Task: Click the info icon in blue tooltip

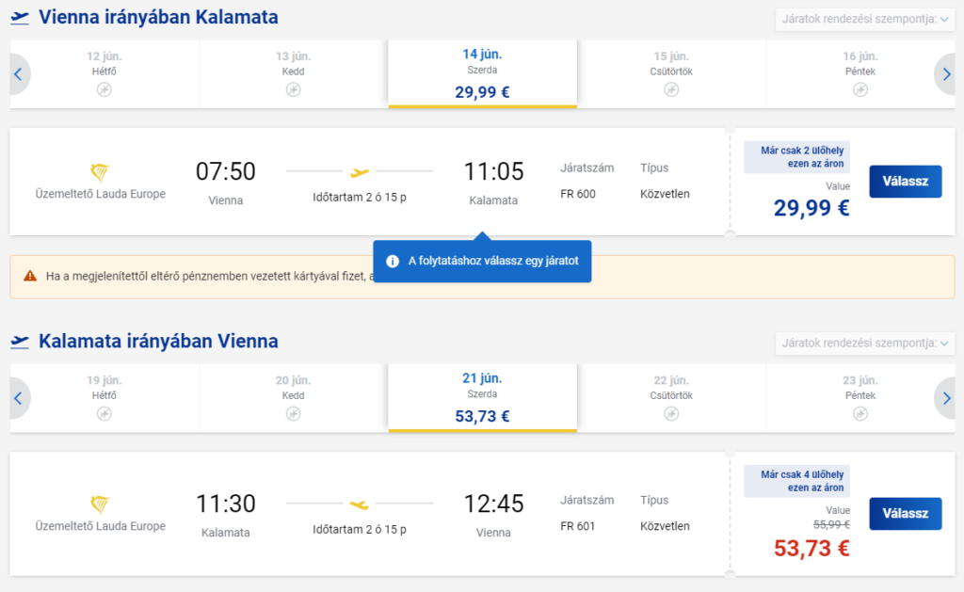Action: click(393, 262)
